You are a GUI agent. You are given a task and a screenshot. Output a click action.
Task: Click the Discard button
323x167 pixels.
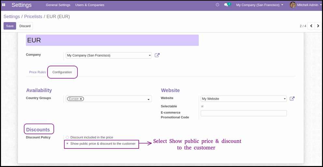tap(25, 26)
